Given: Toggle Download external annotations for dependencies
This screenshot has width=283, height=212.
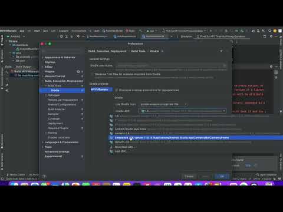Looking at the screenshot, I should click(116, 90).
